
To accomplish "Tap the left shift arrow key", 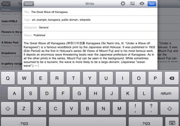I will (8, 108).
